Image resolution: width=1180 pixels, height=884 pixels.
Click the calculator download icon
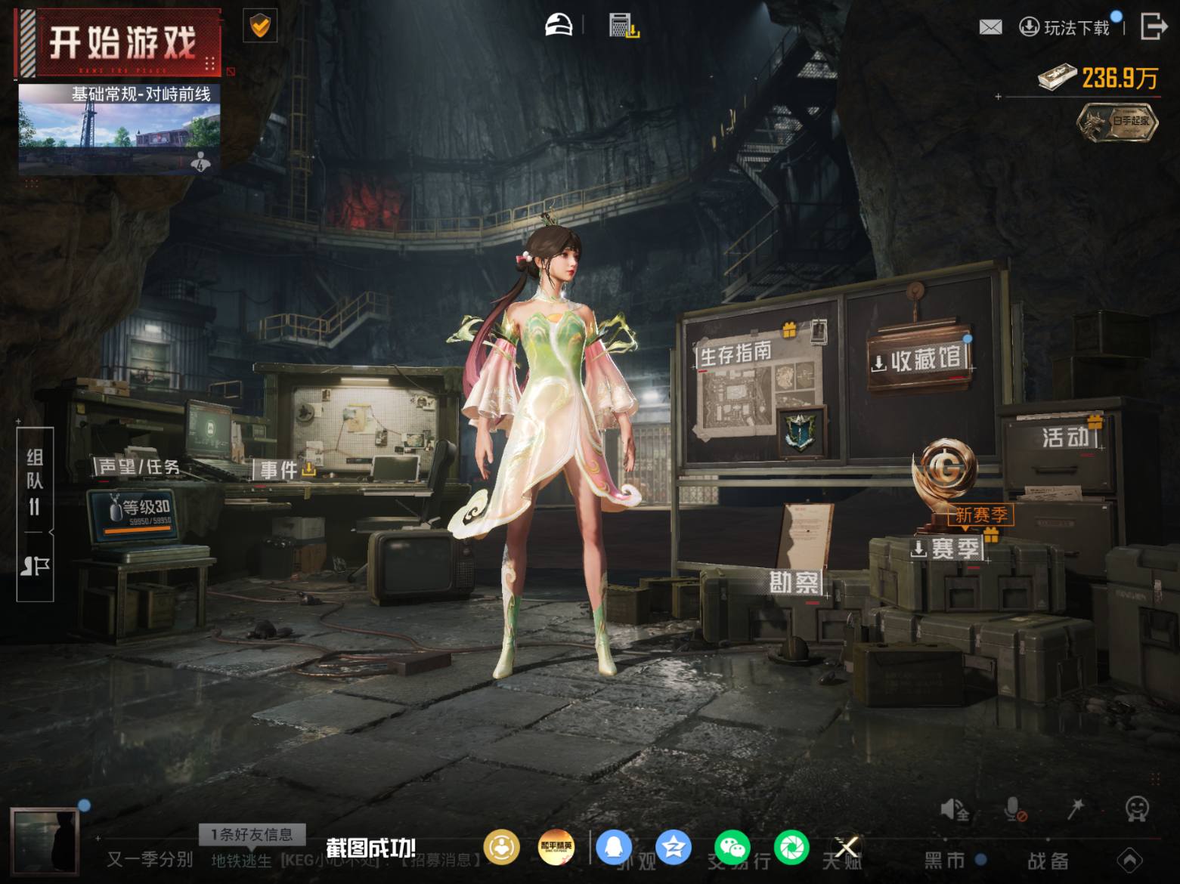coord(624,26)
